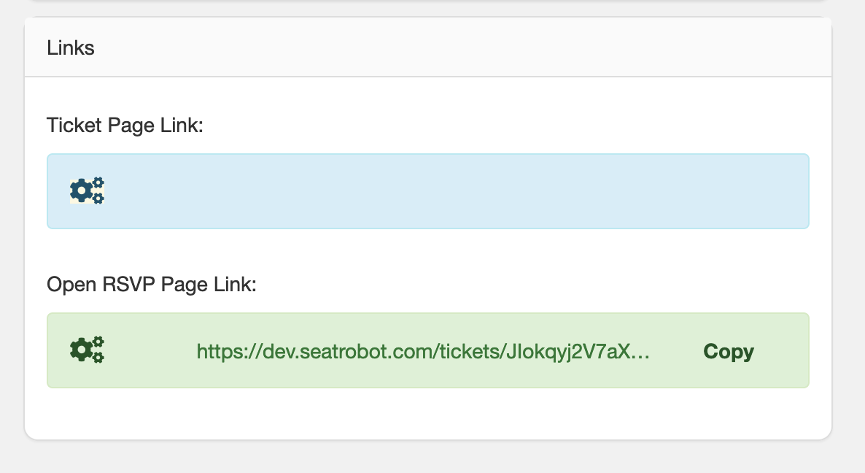Viewport: 865px width, 473px height.
Task: Click the ellipsis ending the truncated URL
Action: point(640,352)
